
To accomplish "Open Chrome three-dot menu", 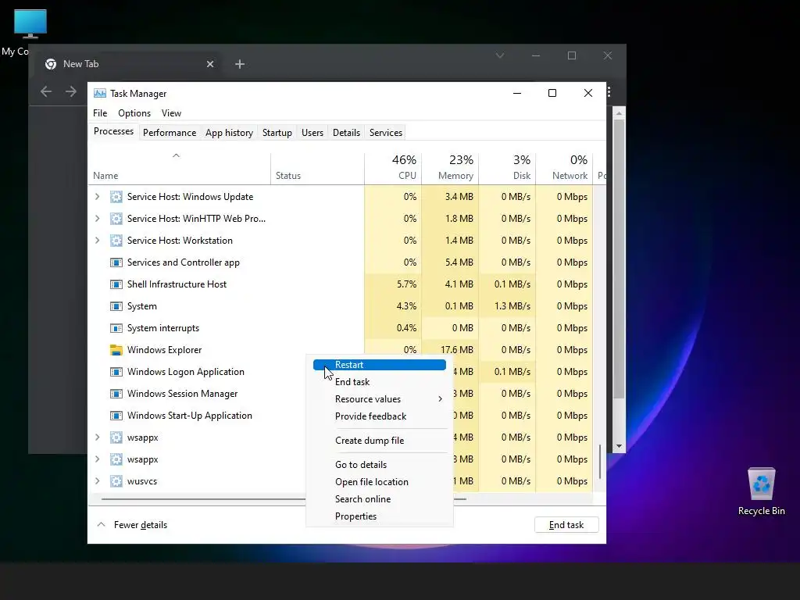I will tap(609, 92).
